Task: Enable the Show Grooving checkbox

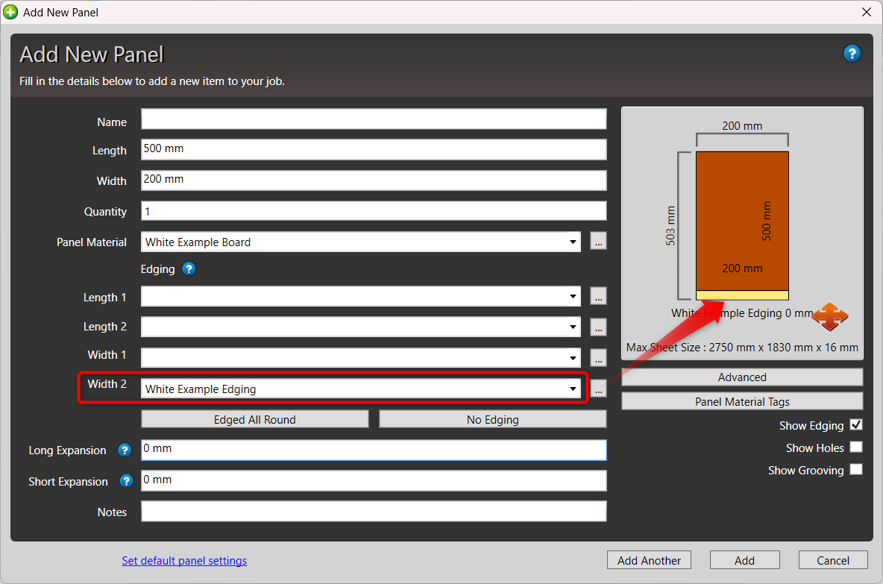Action: 856,470
